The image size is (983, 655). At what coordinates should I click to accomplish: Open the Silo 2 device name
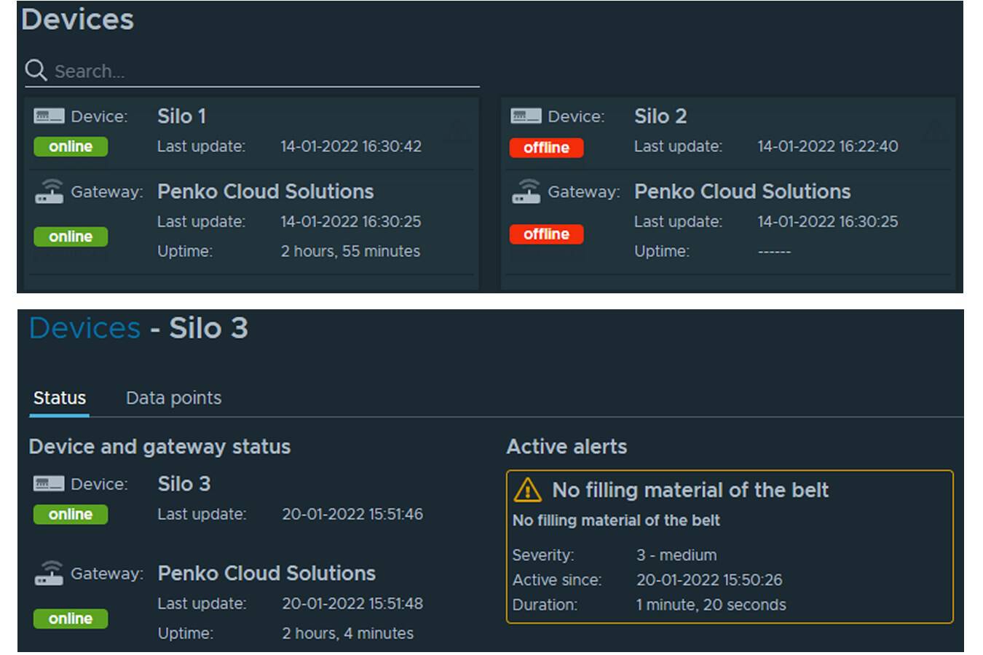(x=660, y=116)
